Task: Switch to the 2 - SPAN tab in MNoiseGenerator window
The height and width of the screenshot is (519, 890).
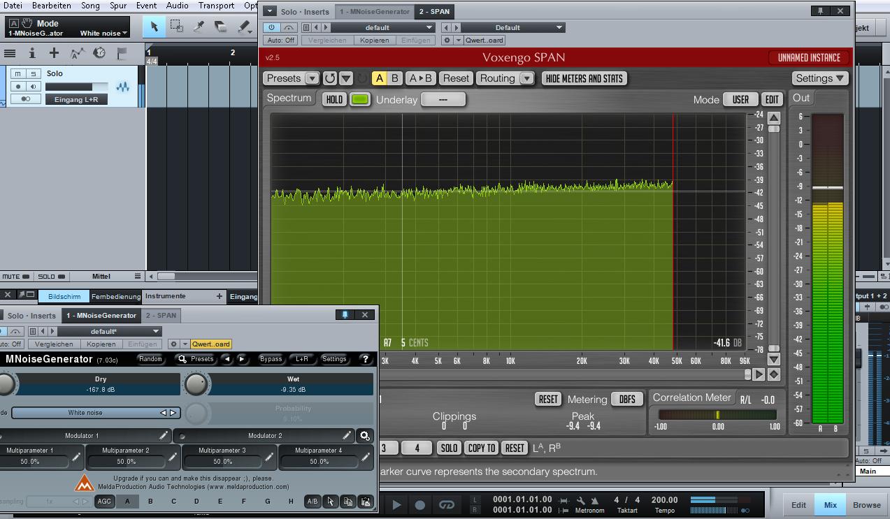Action: tap(161, 316)
